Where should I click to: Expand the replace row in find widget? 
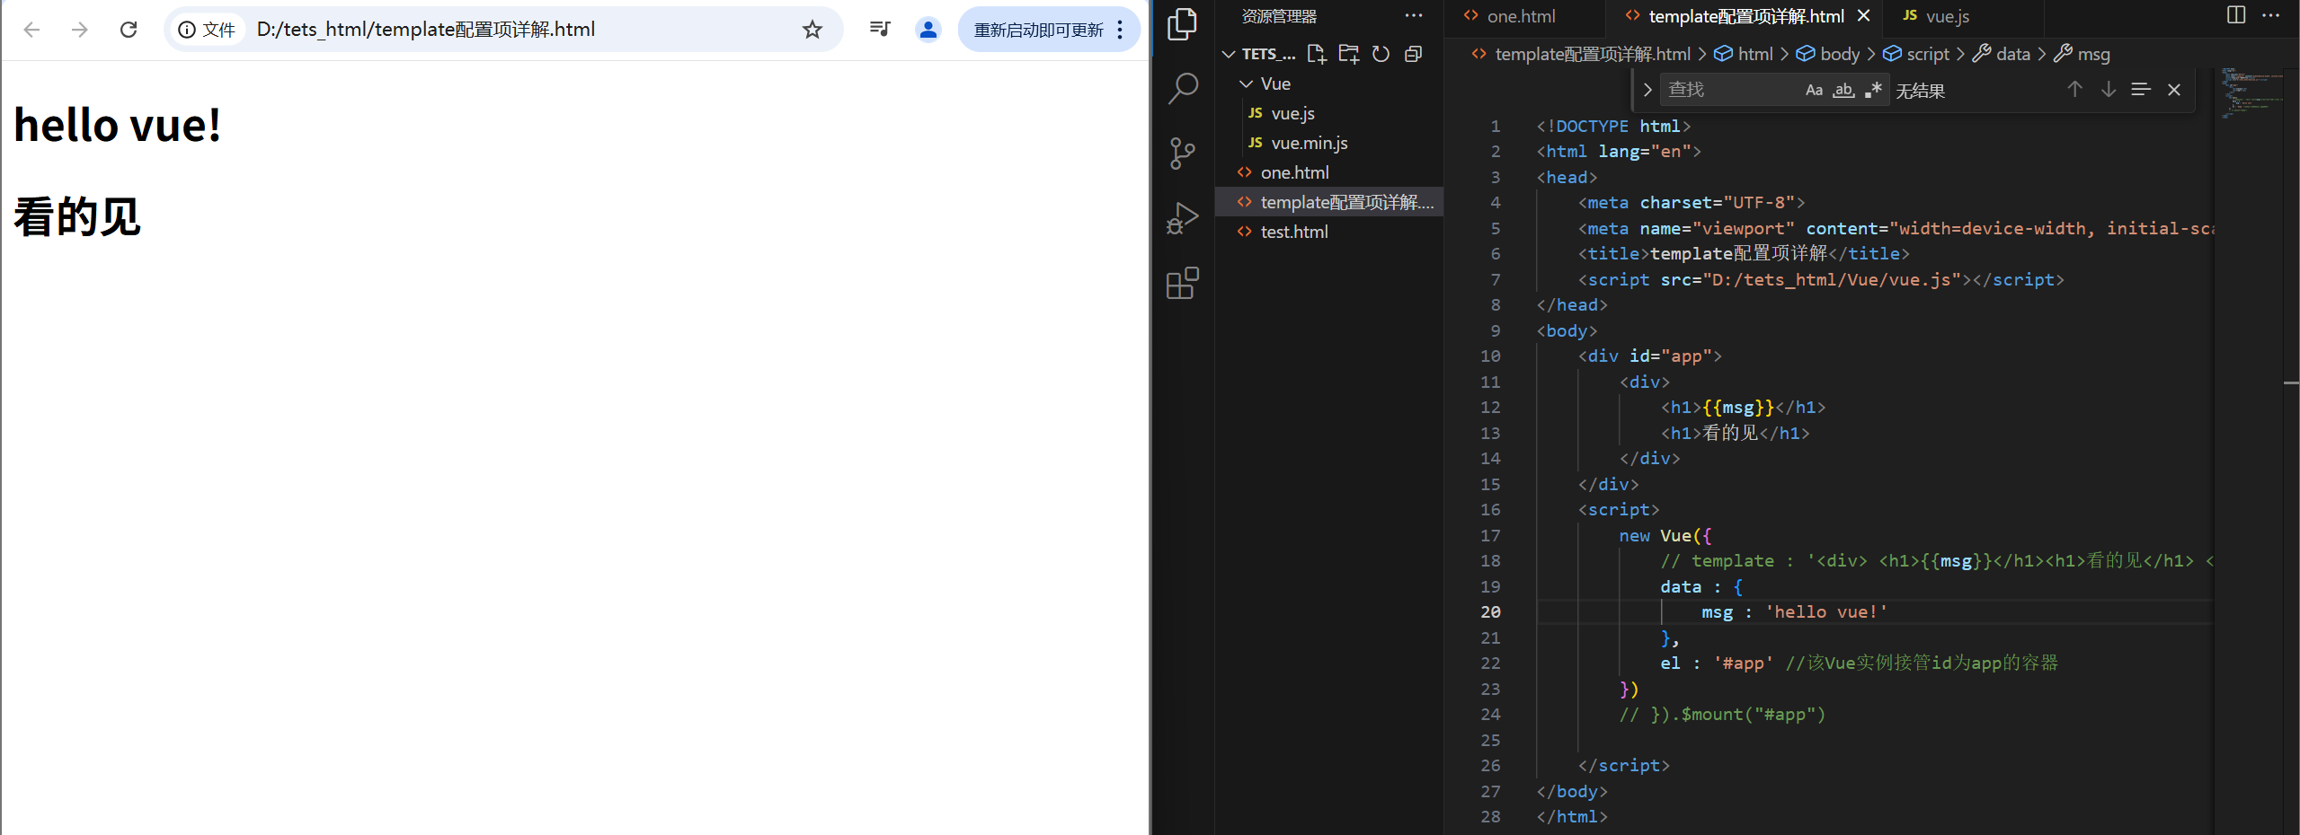click(x=1647, y=90)
